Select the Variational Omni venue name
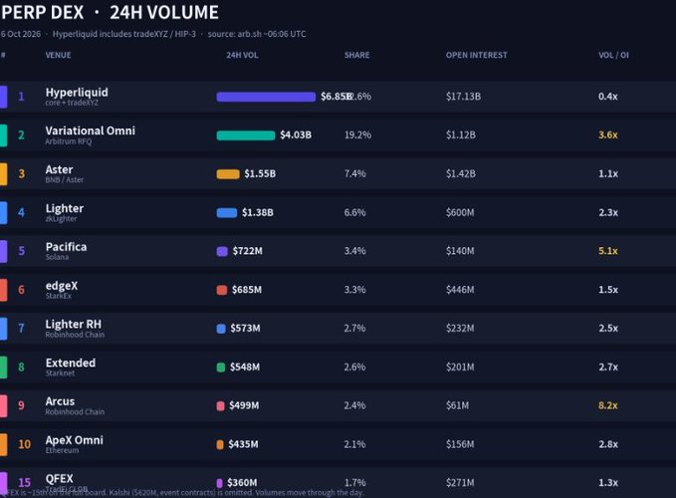676x498 pixels. pos(91,130)
